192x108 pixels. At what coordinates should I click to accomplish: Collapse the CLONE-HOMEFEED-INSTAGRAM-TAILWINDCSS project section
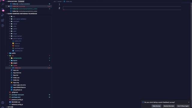pos(7,13)
